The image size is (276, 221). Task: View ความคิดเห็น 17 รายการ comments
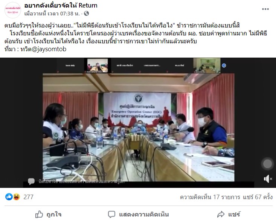tap(210, 197)
